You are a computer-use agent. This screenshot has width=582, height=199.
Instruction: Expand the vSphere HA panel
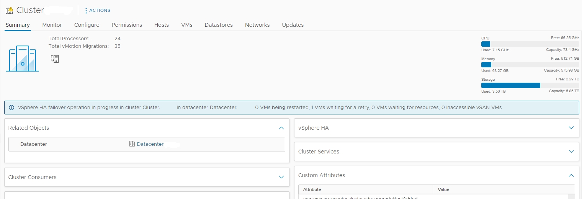[x=571, y=128]
